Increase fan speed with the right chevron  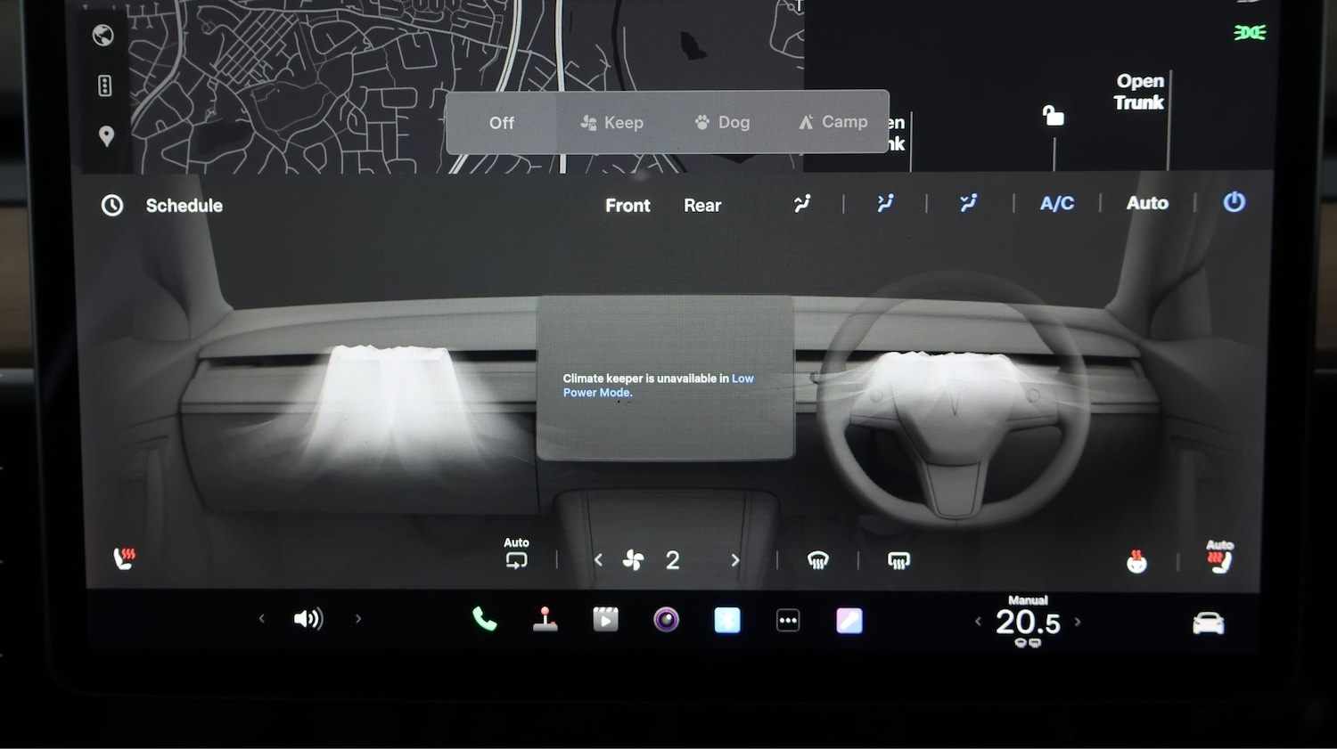[x=735, y=559]
